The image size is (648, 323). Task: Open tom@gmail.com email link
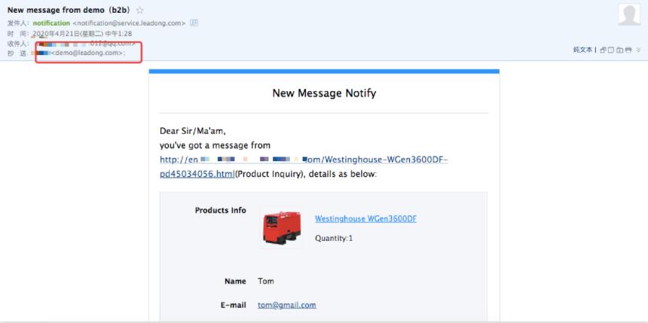click(x=287, y=305)
